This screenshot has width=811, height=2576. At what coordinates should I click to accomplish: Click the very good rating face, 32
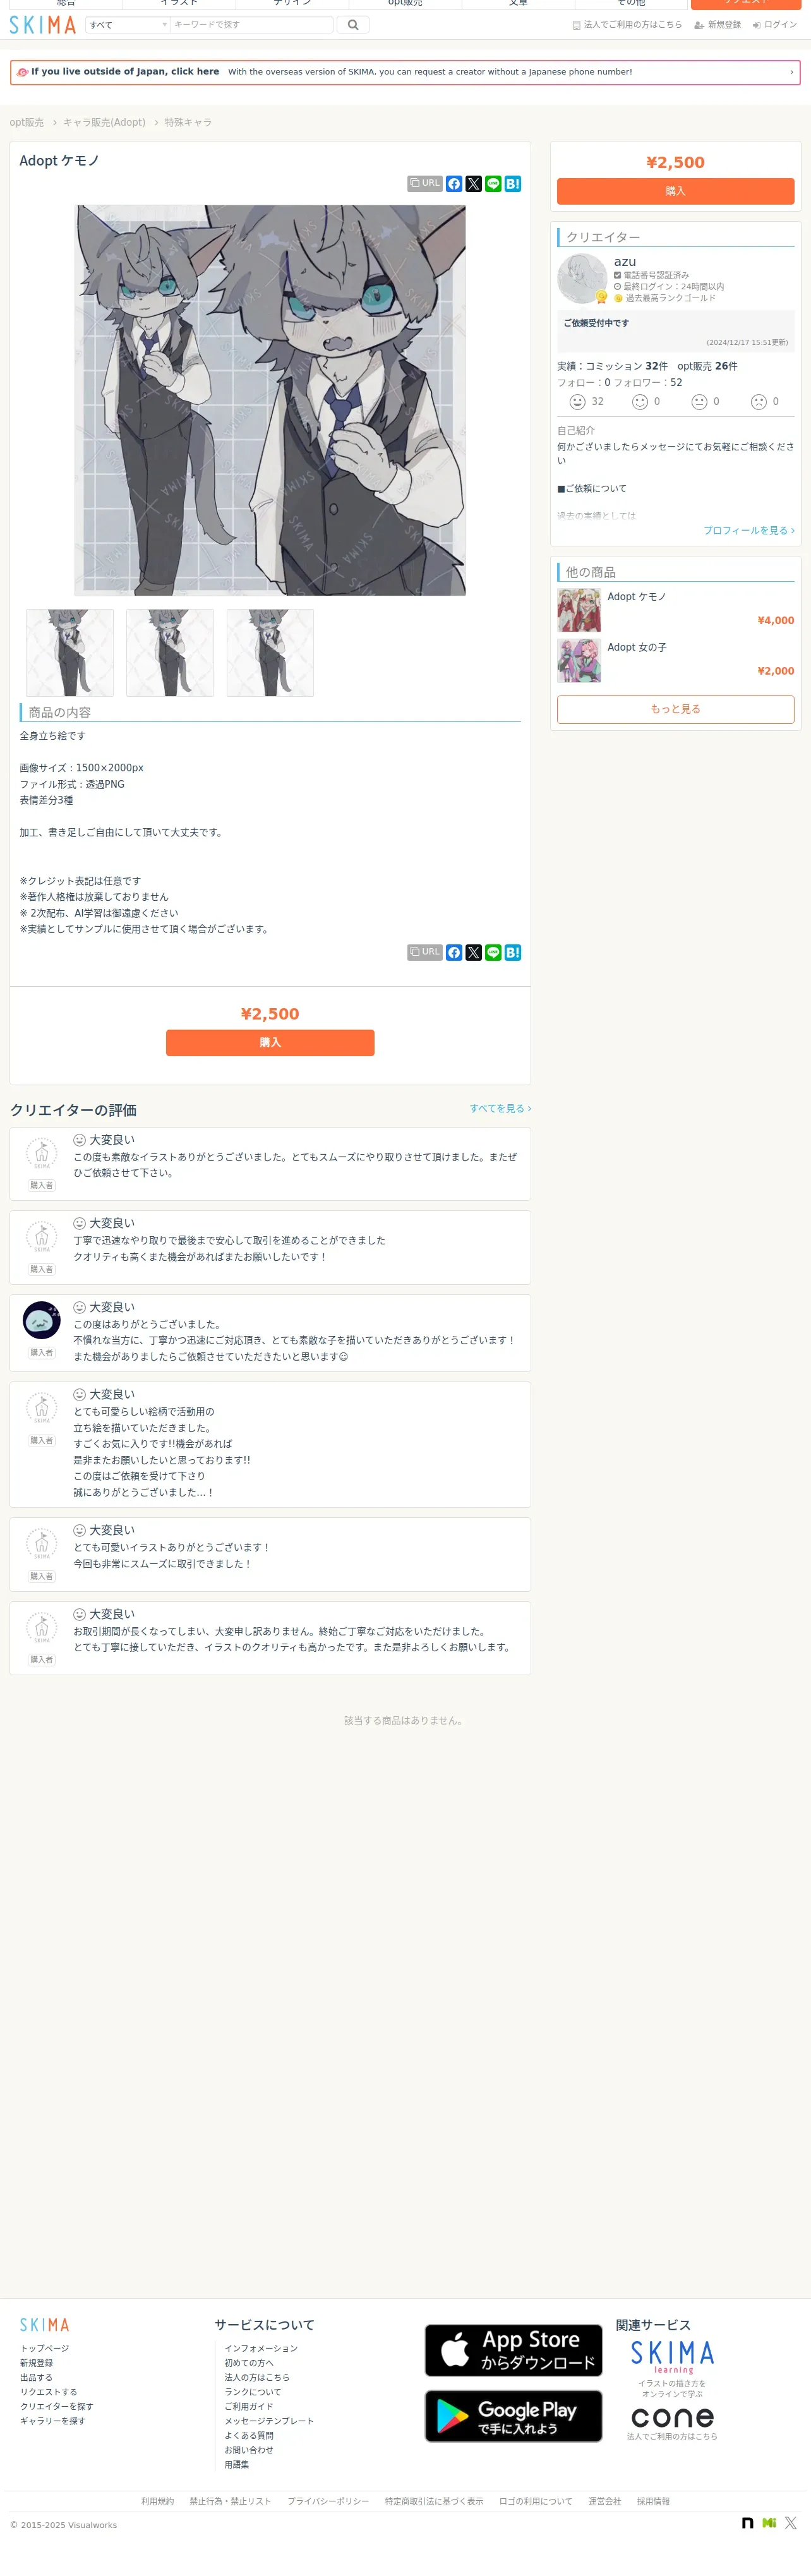[x=577, y=402]
